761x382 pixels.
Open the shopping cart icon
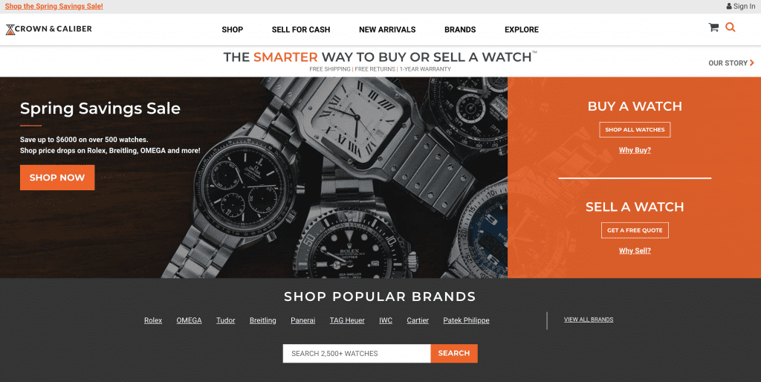coord(713,27)
